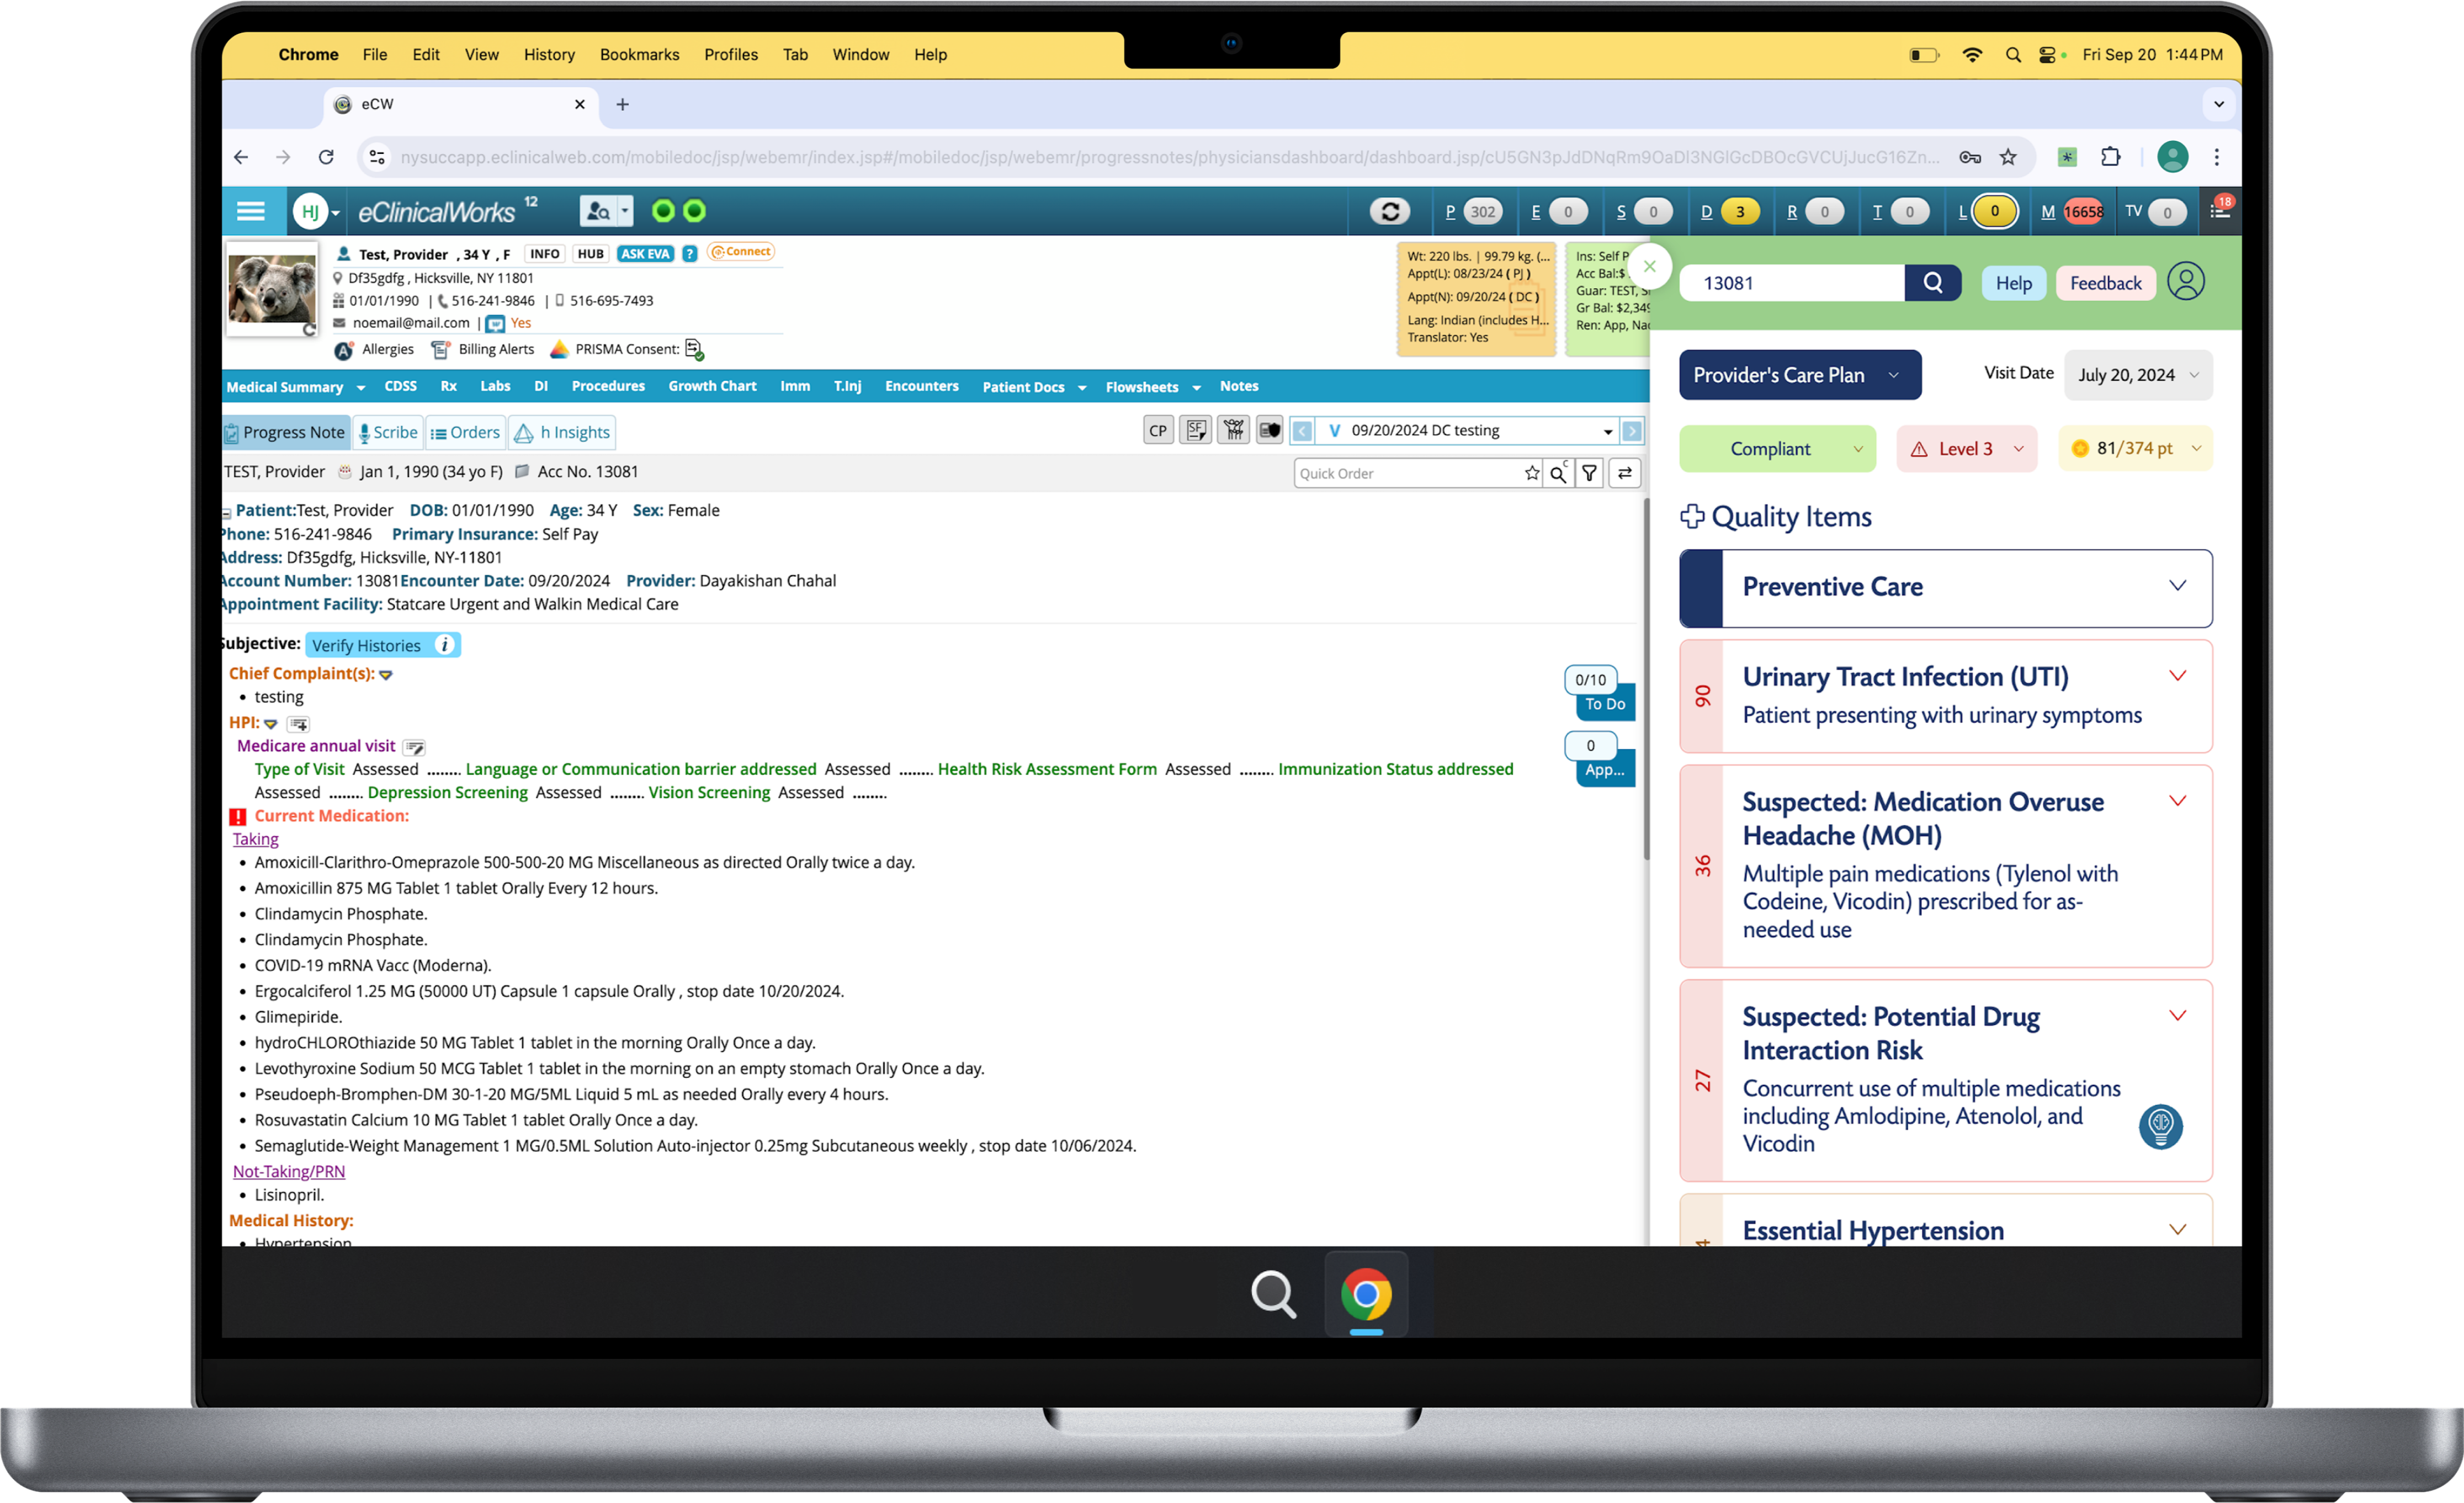
Task: Open the Compliant status dropdown
Action: coord(1777,449)
